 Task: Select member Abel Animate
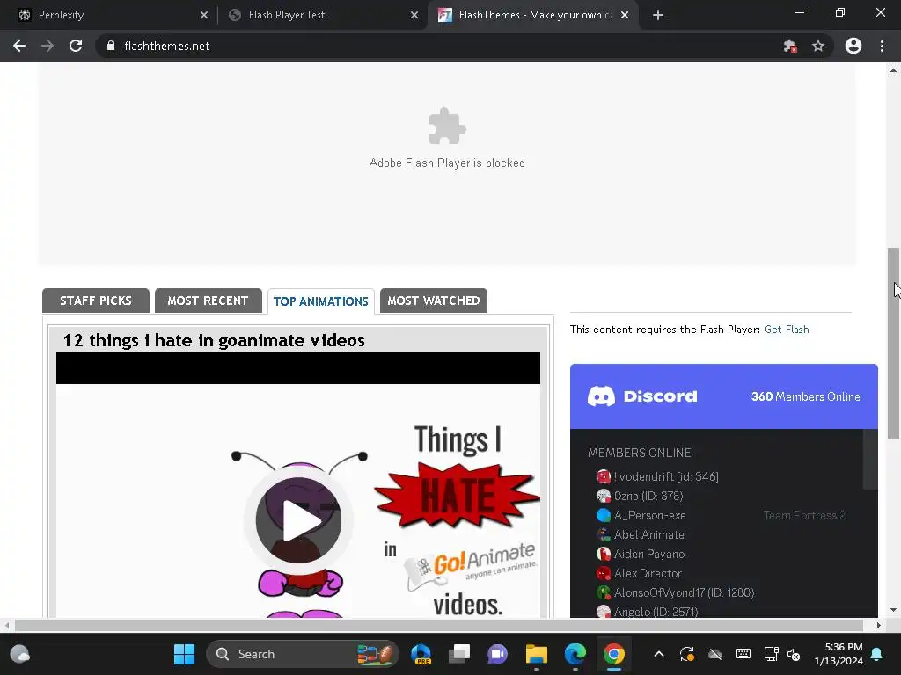point(641,535)
